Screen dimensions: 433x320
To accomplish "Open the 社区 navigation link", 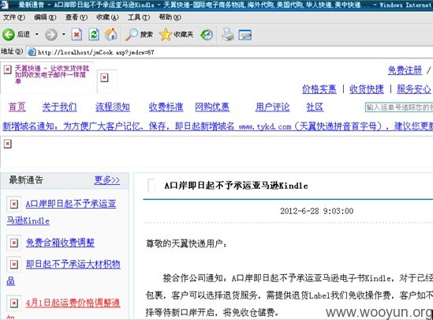I will pyautogui.click(x=315, y=107).
